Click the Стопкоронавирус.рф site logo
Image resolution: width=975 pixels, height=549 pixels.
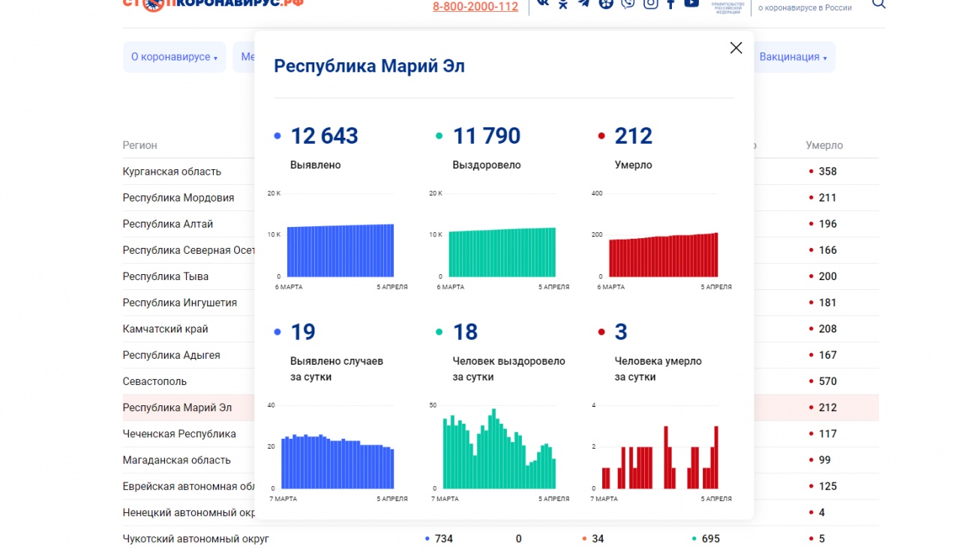coord(213,3)
